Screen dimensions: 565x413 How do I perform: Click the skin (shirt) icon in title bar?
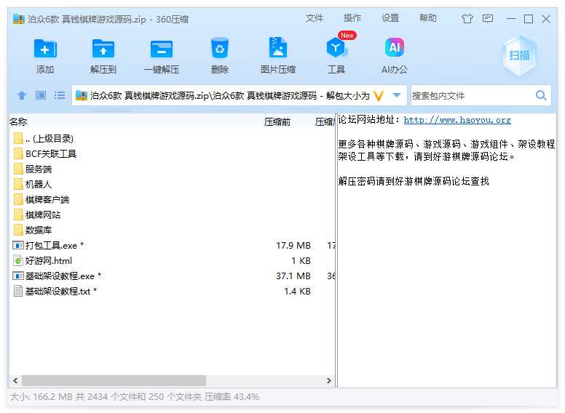coord(467,19)
